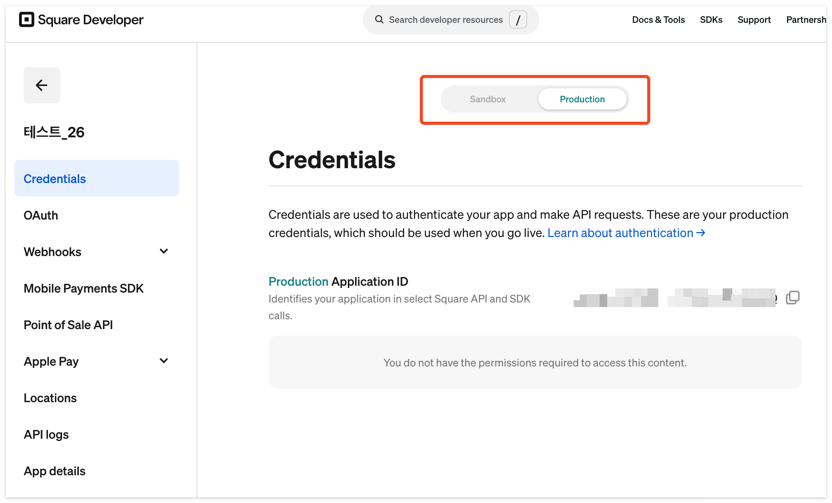The width and height of the screenshot is (832, 503).
Task: Expand the Apple Pay chevron
Action: (x=164, y=361)
